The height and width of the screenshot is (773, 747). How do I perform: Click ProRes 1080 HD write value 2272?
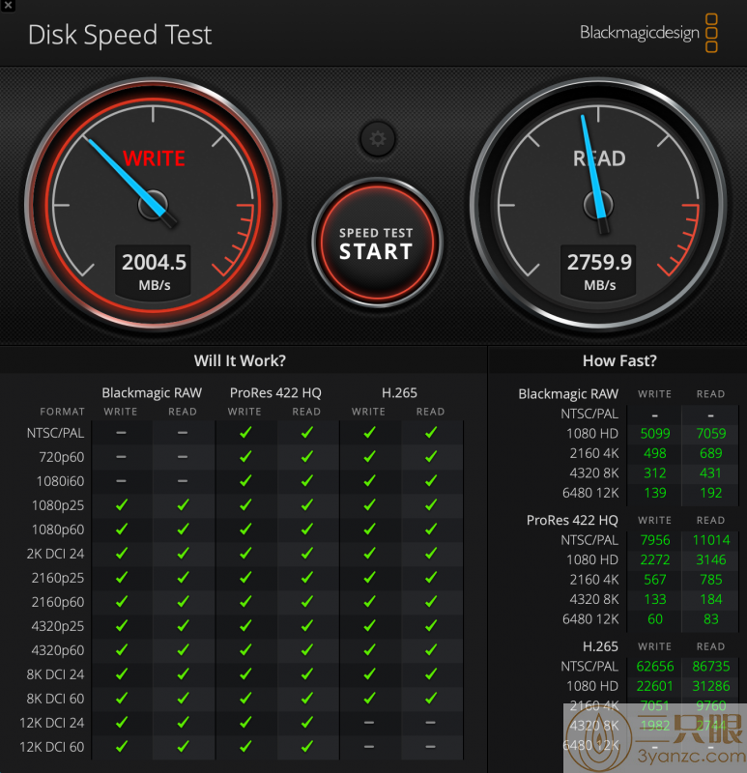click(655, 559)
